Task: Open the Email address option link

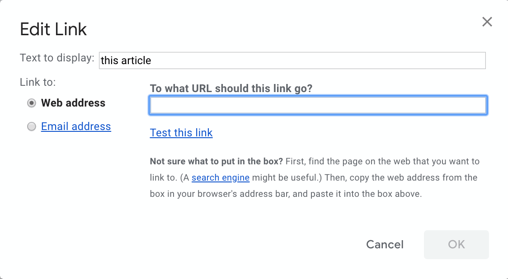Action: pyautogui.click(x=75, y=126)
